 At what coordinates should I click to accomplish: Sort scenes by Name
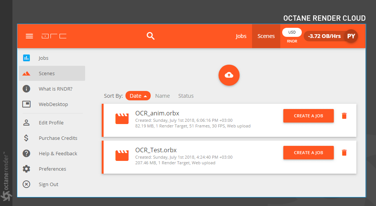162,96
